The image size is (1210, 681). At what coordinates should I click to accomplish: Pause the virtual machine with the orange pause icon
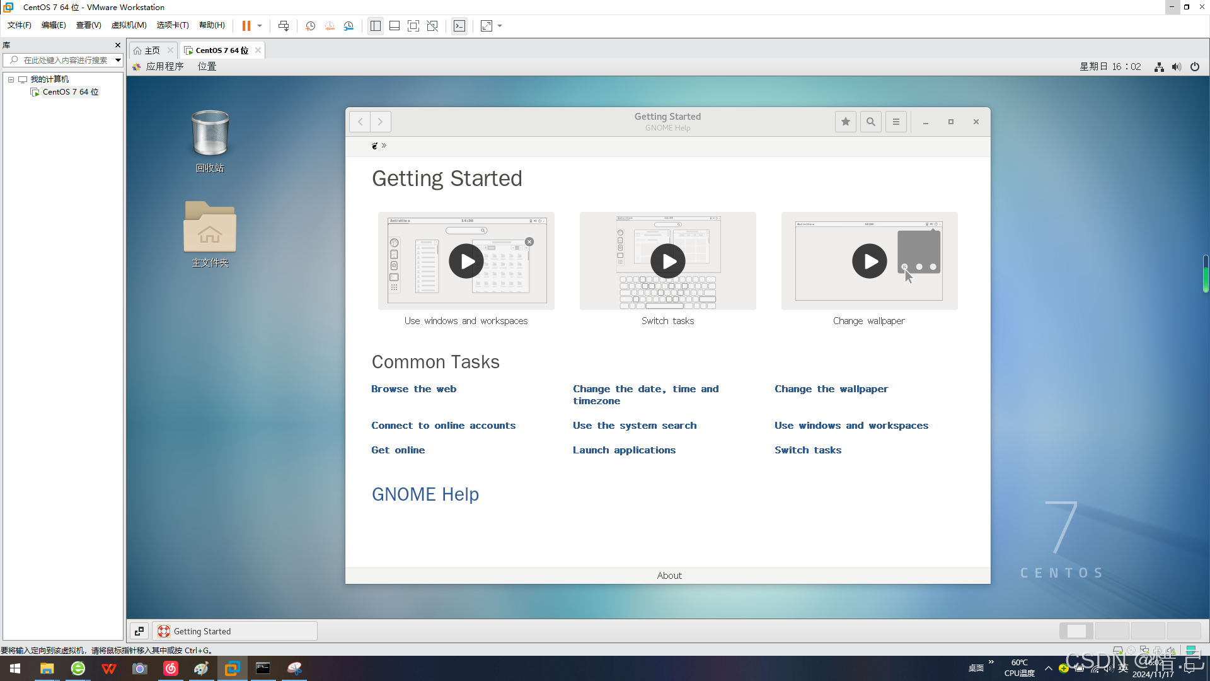[x=246, y=26]
